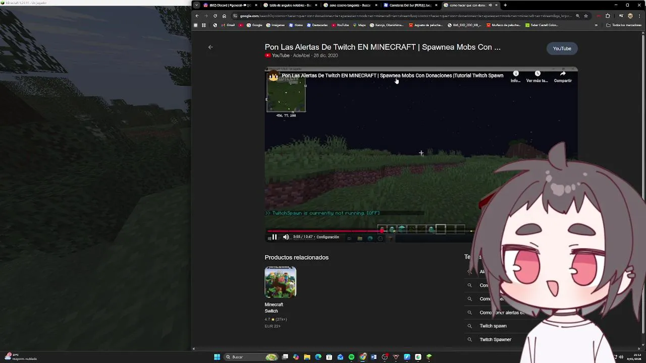Screen dimensions: 646x363
Task: Open the Maps bookmark
Action: pos(359,25)
